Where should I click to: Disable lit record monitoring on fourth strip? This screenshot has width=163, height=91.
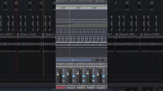(x=93, y=80)
